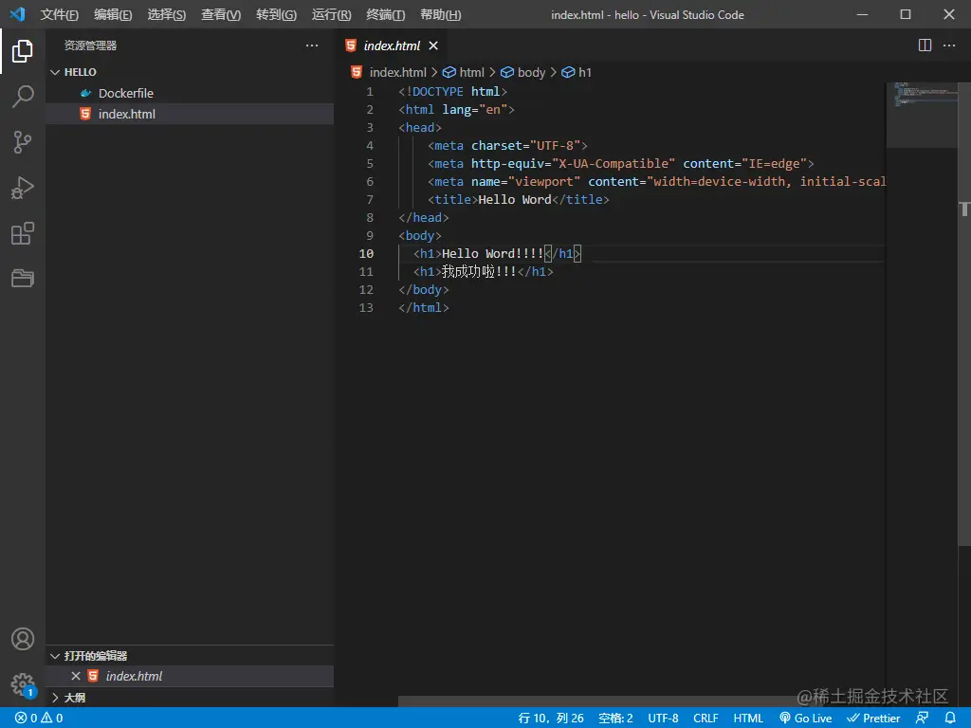
Task: Open the Extensions view icon
Action: pos(23,233)
